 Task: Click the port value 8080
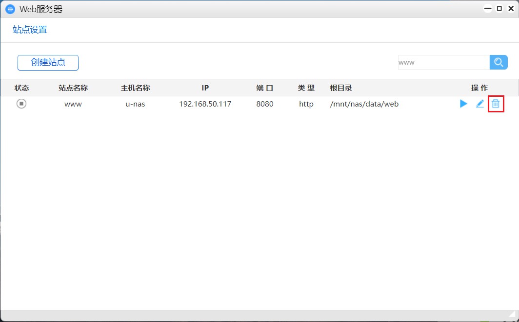point(264,104)
